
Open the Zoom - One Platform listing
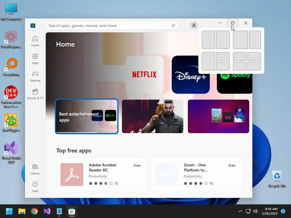[197, 175]
